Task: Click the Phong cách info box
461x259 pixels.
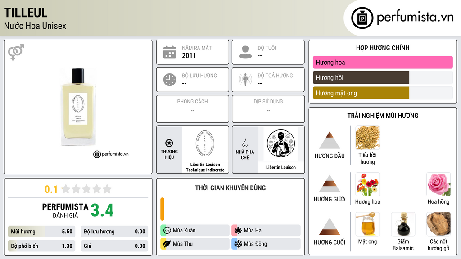Action: [x=193, y=109]
